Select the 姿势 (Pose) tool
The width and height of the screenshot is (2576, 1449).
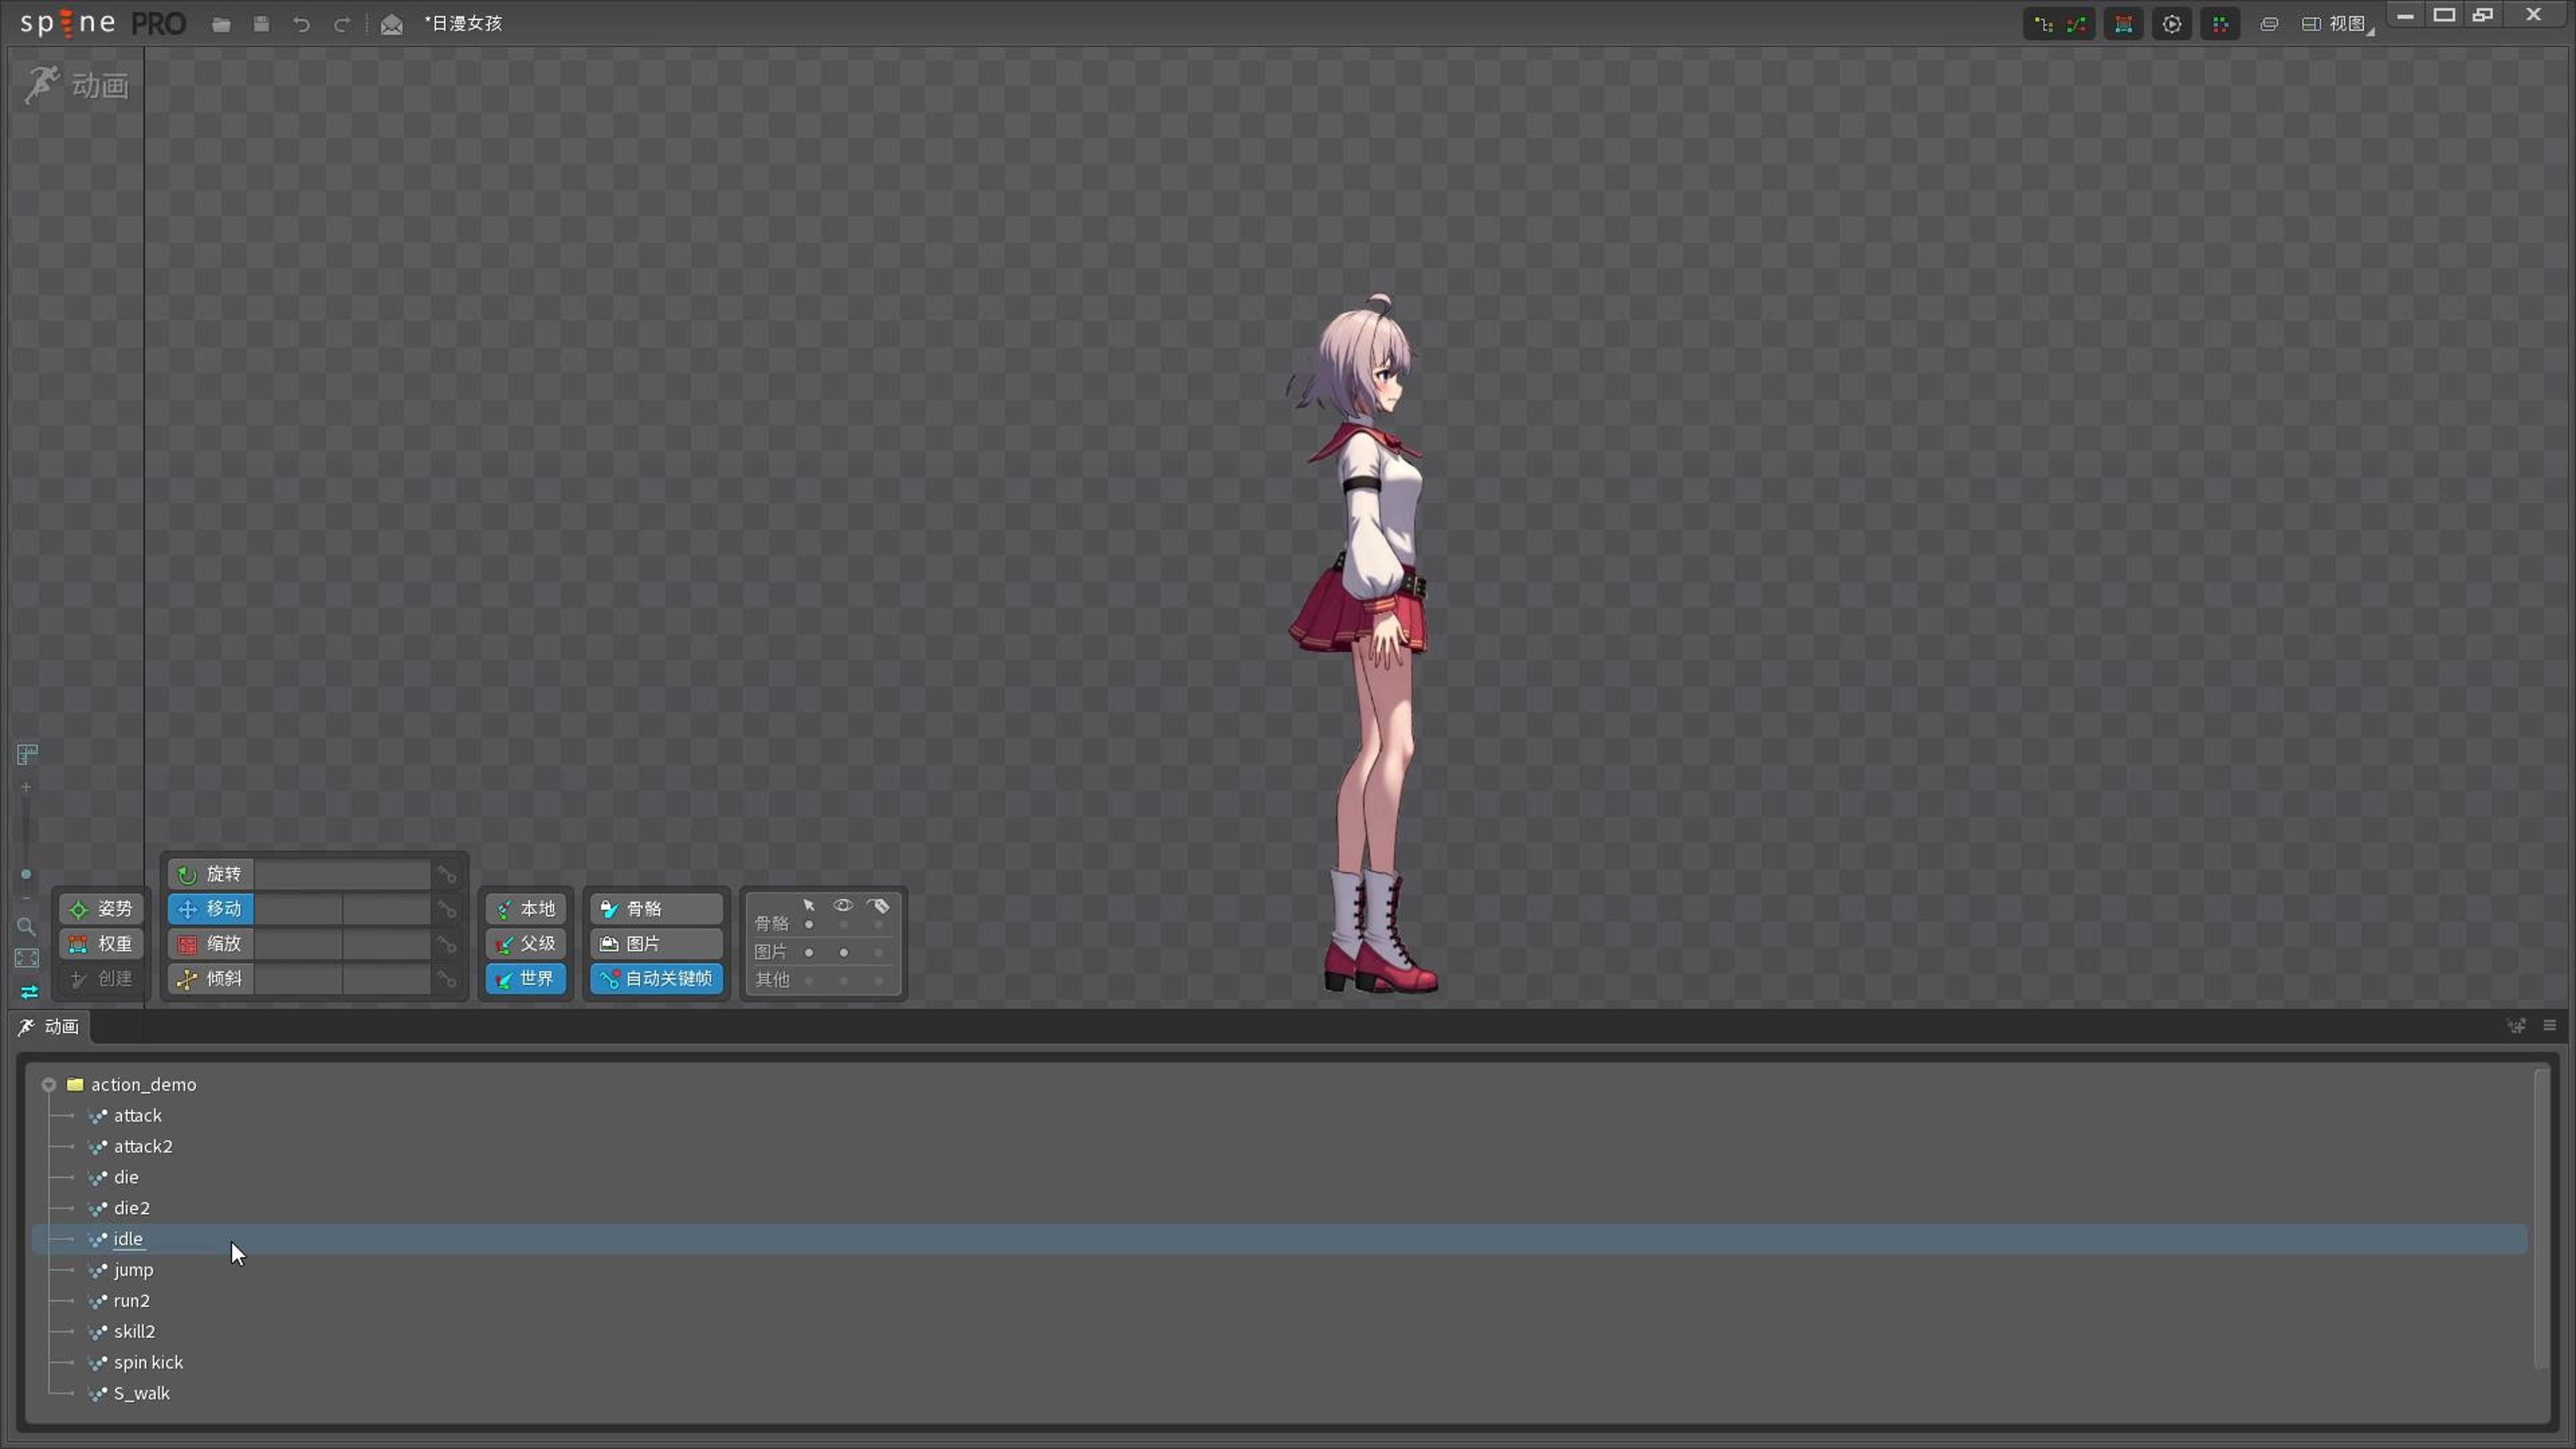(x=102, y=909)
